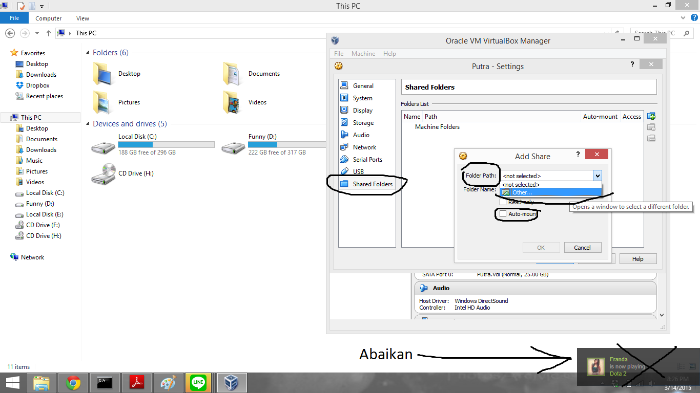This screenshot has width=700, height=393.
Task: Open the System settings category
Action: pyautogui.click(x=362, y=98)
